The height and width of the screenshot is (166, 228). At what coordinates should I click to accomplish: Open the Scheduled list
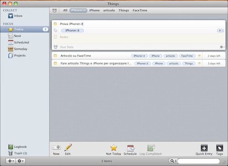(18, 42)
